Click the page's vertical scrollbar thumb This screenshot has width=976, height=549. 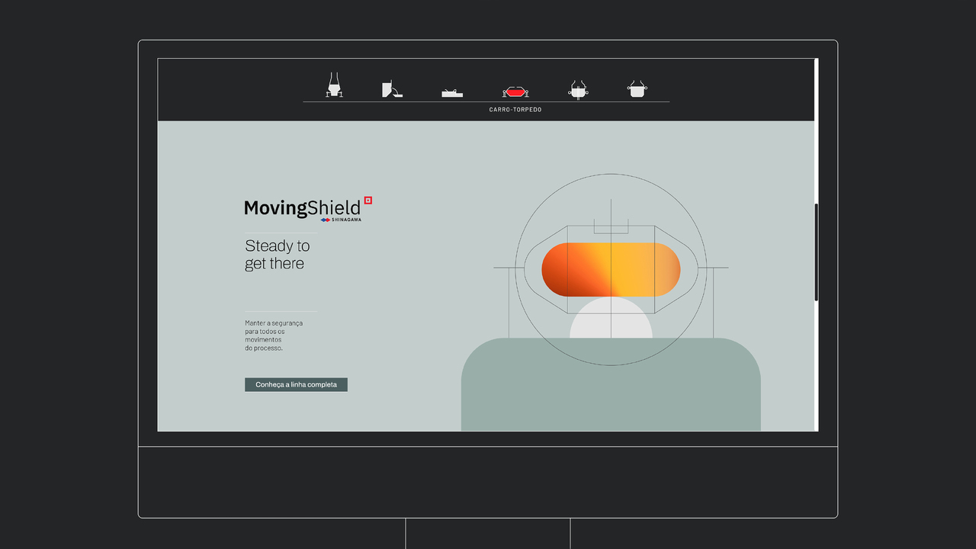(x=817, y=252)
